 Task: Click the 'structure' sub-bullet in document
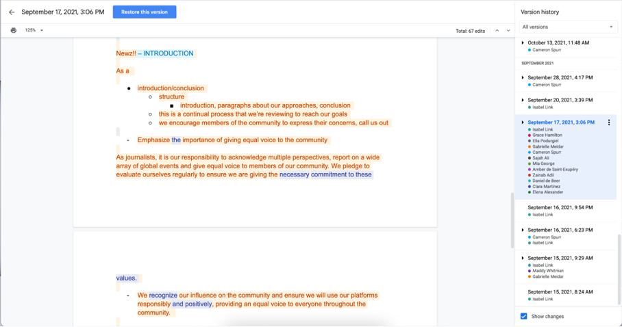[x=171, y=96]
